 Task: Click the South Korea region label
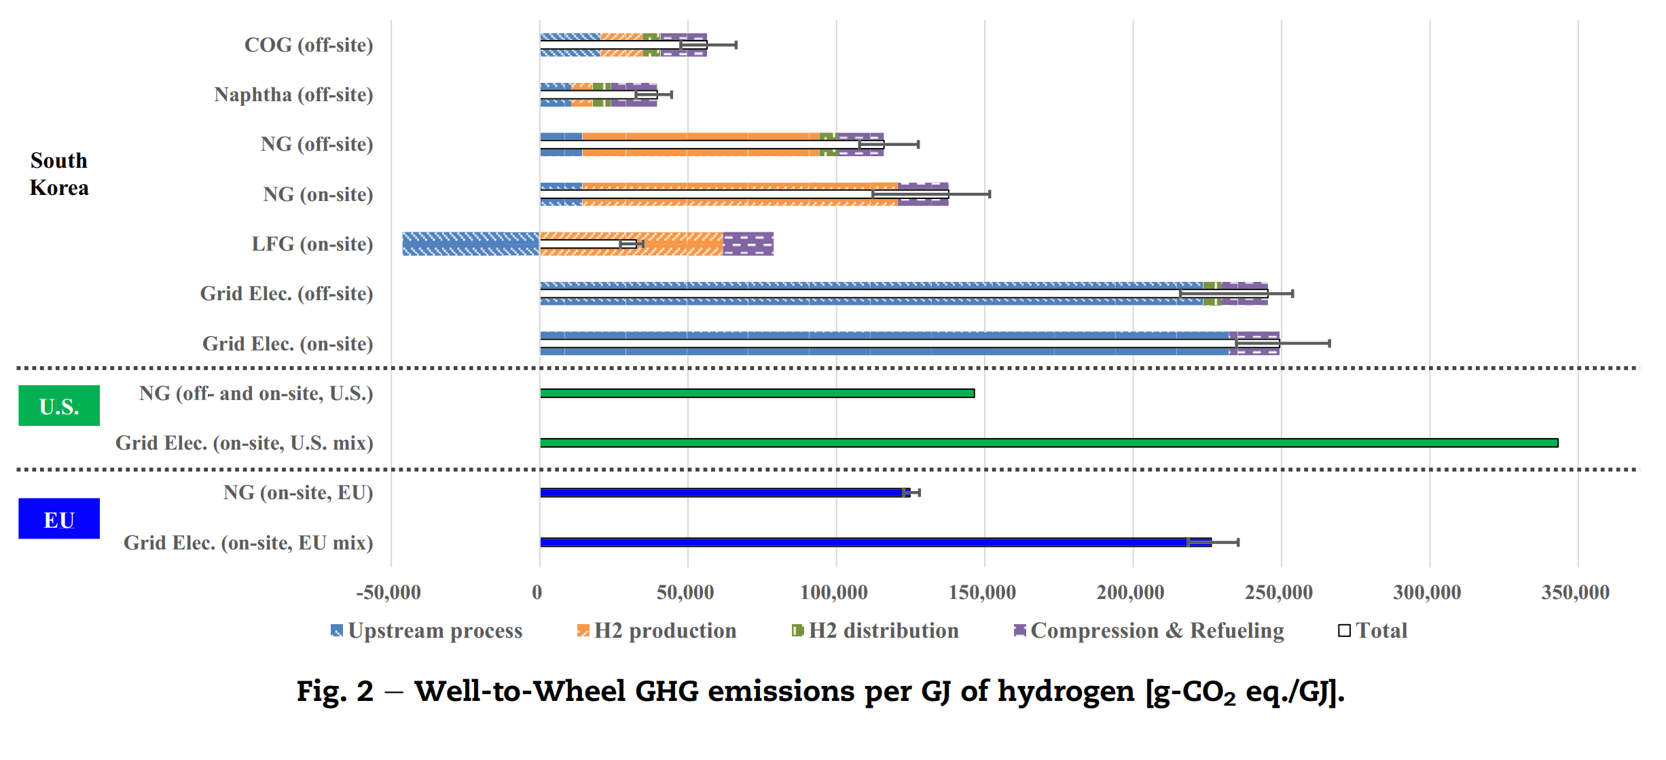(x=59, y=174)
